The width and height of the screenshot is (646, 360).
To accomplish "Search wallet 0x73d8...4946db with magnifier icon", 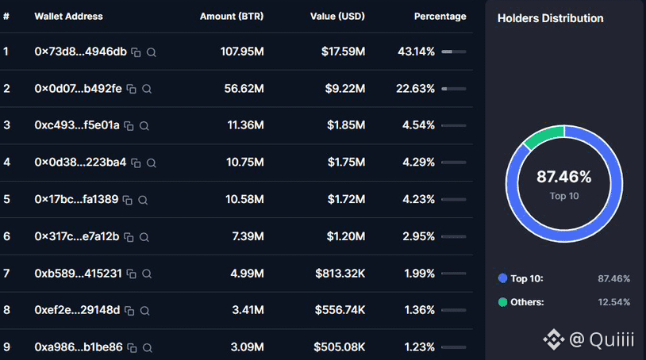I will pos(152,52).
